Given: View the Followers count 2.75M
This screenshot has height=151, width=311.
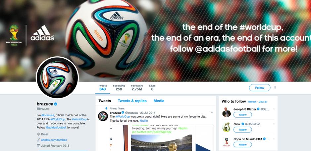Looking at the screenshot, I should coord(137,88).
